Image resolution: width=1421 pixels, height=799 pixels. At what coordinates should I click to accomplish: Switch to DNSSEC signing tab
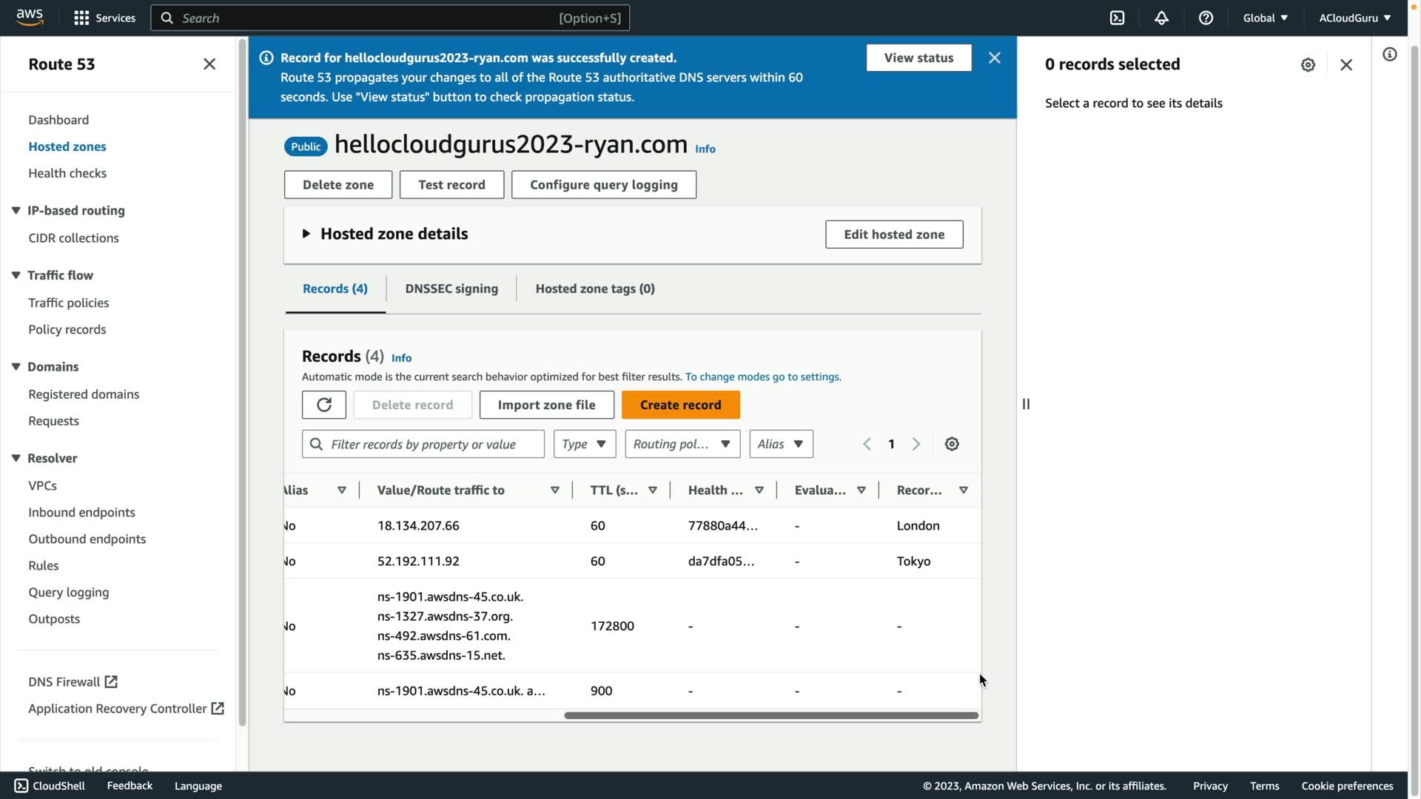[x=451, y=289]
